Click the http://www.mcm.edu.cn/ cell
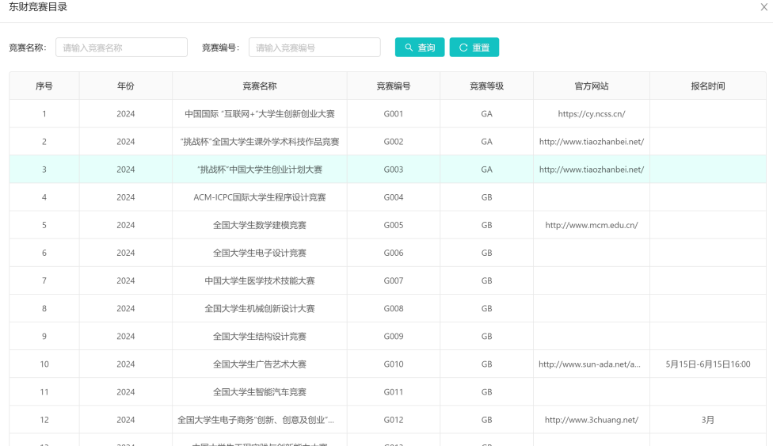The image size is (773, 446). click(592, 225)
